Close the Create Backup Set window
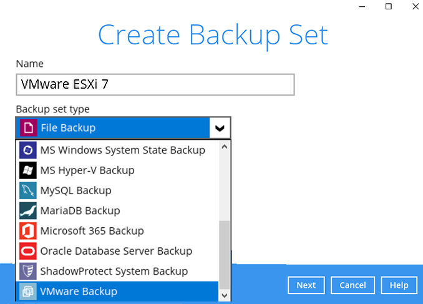 [416, 6]
